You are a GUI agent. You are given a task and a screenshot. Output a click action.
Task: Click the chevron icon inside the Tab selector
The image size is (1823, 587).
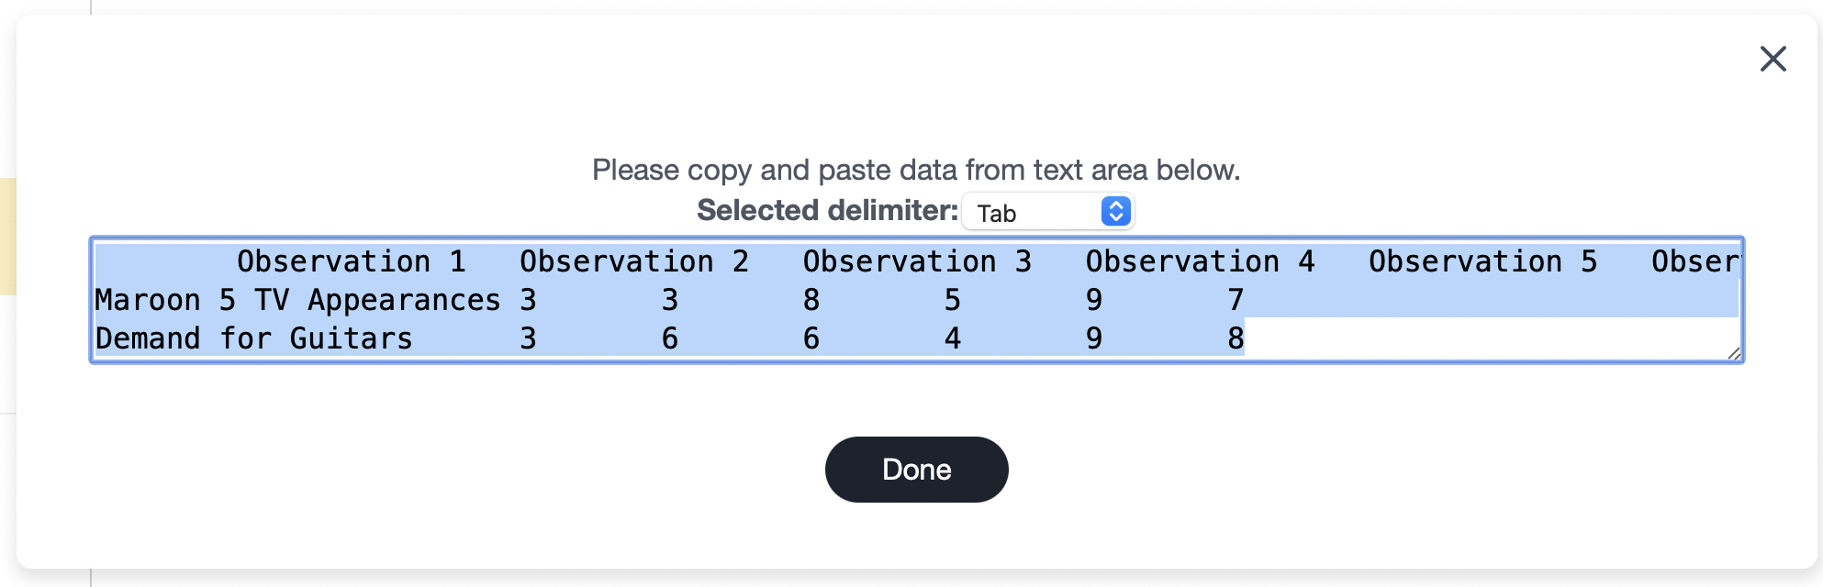(1116, 211)
